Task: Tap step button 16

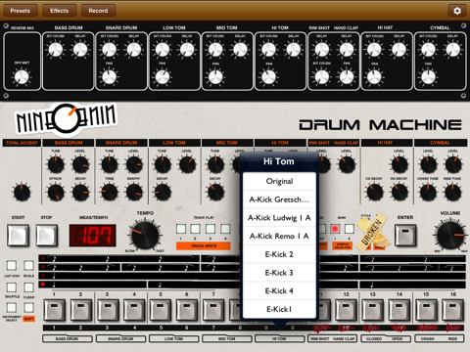Action: (x=452, y=310)
